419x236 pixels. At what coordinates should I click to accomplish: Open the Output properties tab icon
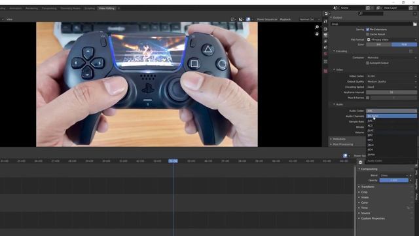(x=325, y=35)
